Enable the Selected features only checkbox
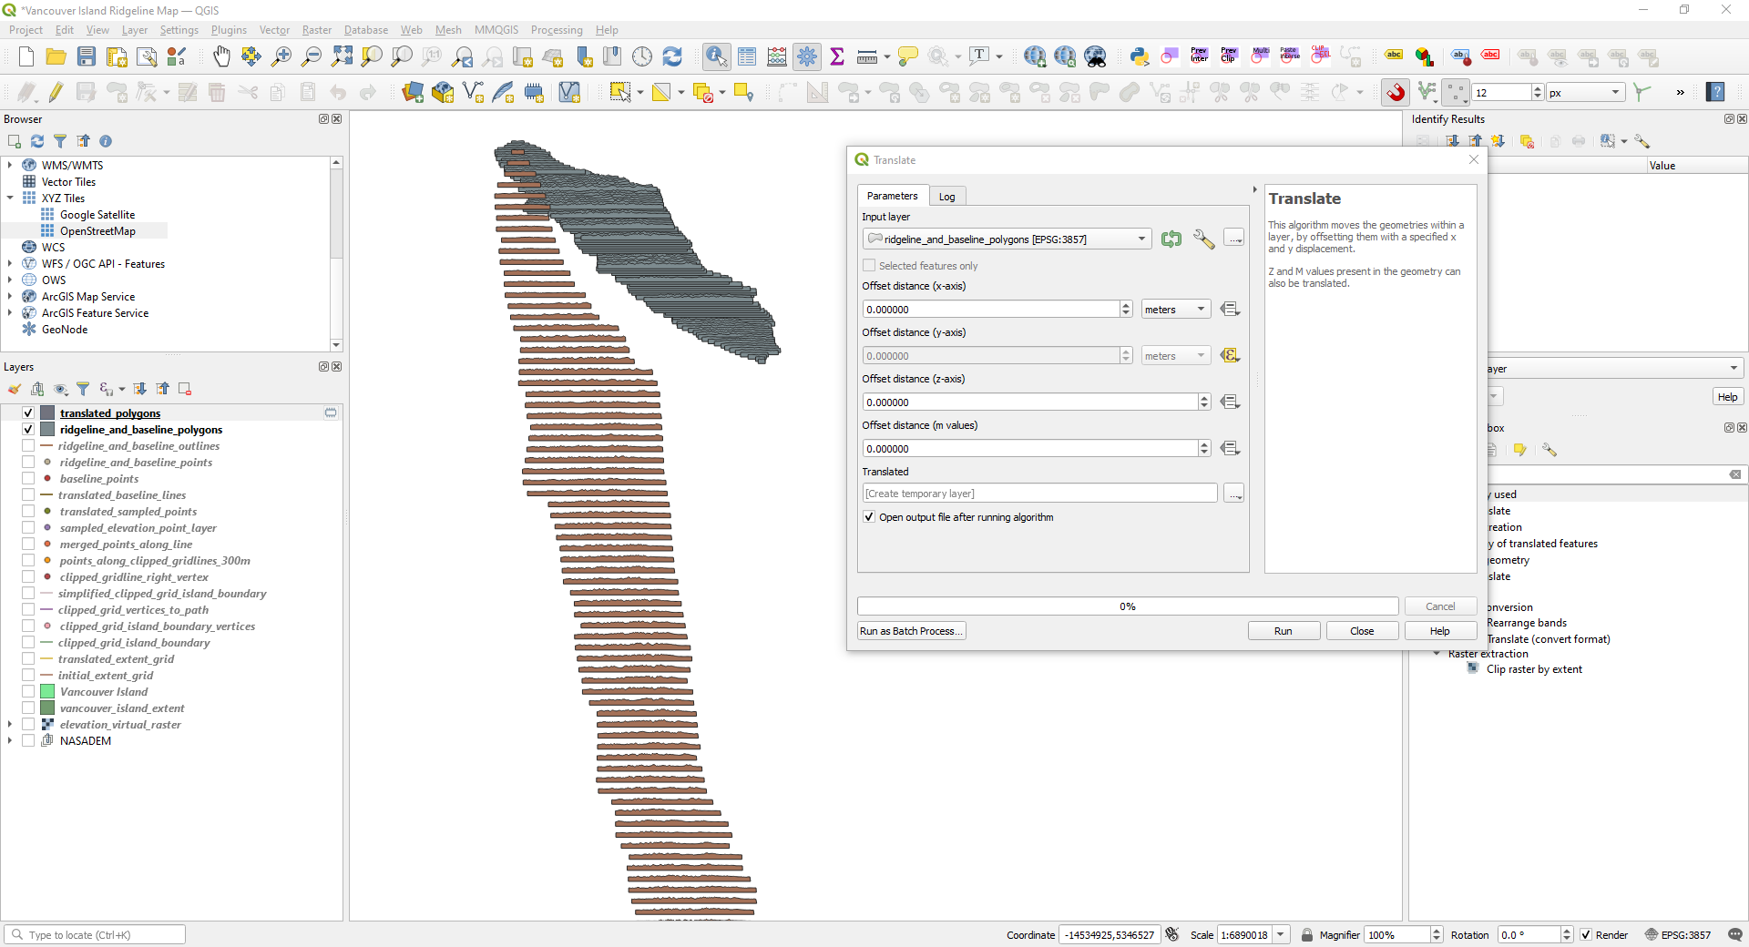 (x=869, y=266)
